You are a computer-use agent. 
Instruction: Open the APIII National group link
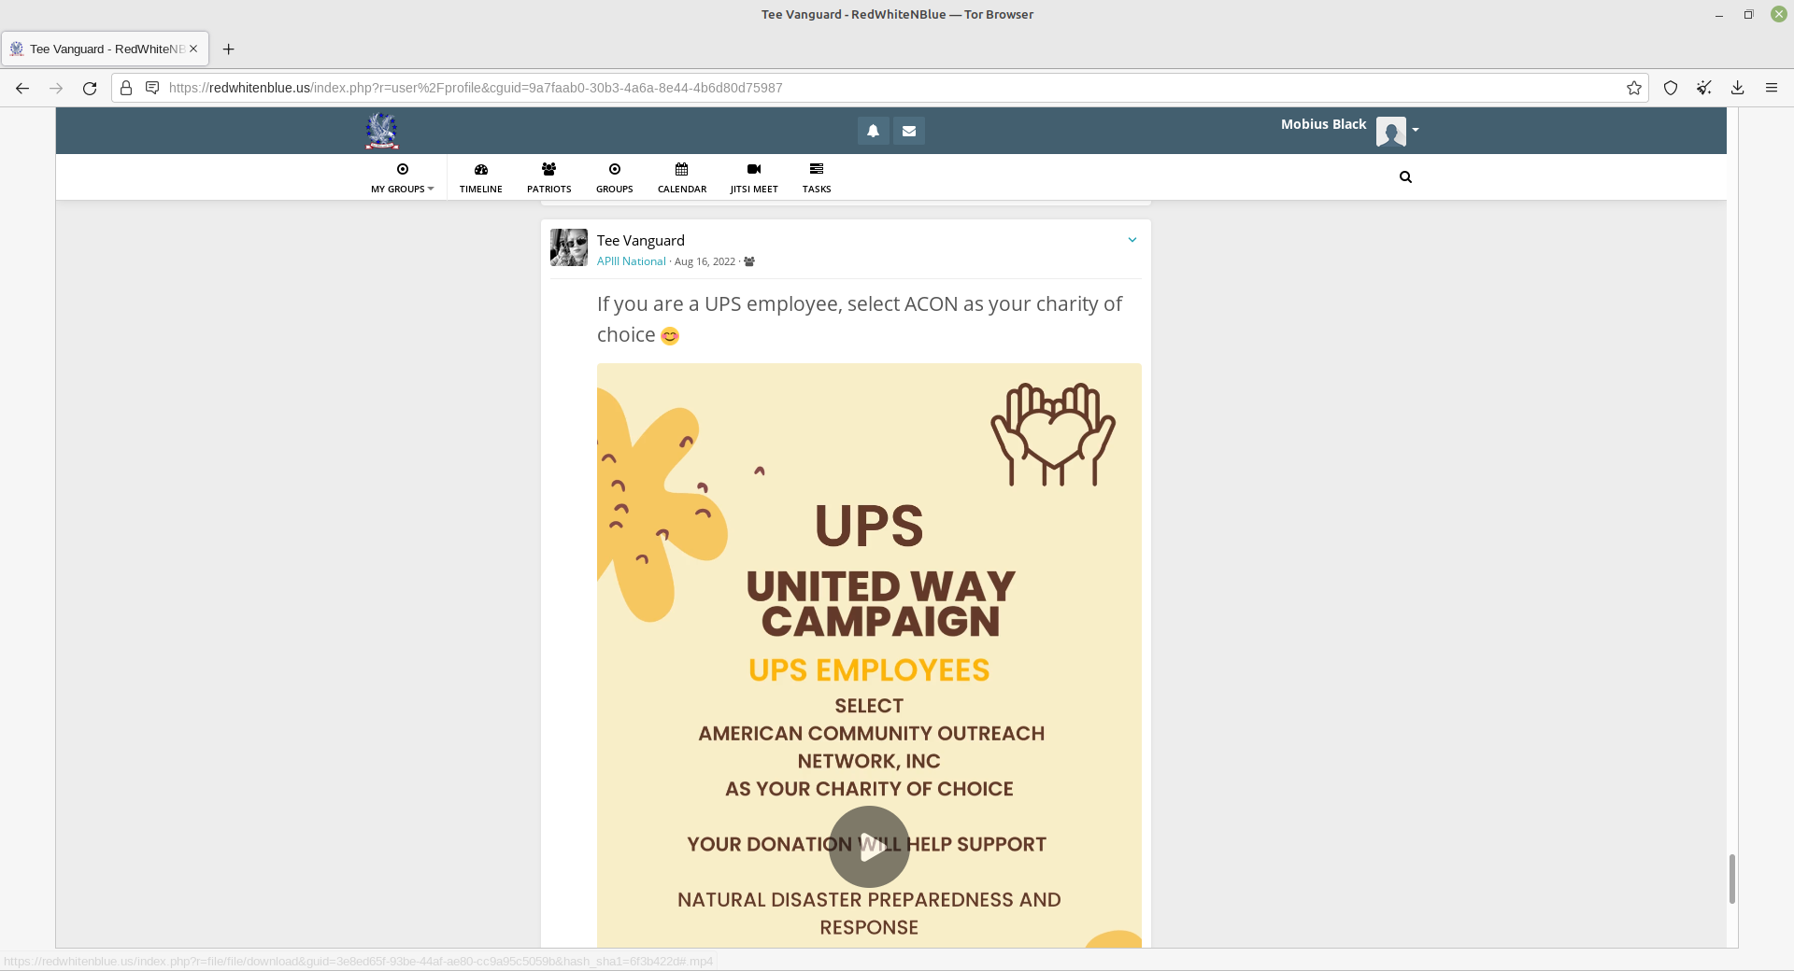[x=632, y=261]
